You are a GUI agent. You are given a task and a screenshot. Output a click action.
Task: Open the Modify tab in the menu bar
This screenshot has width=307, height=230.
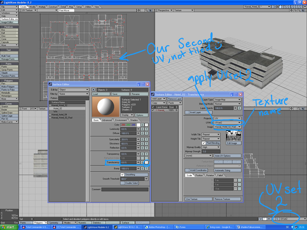tap(33, 7)
